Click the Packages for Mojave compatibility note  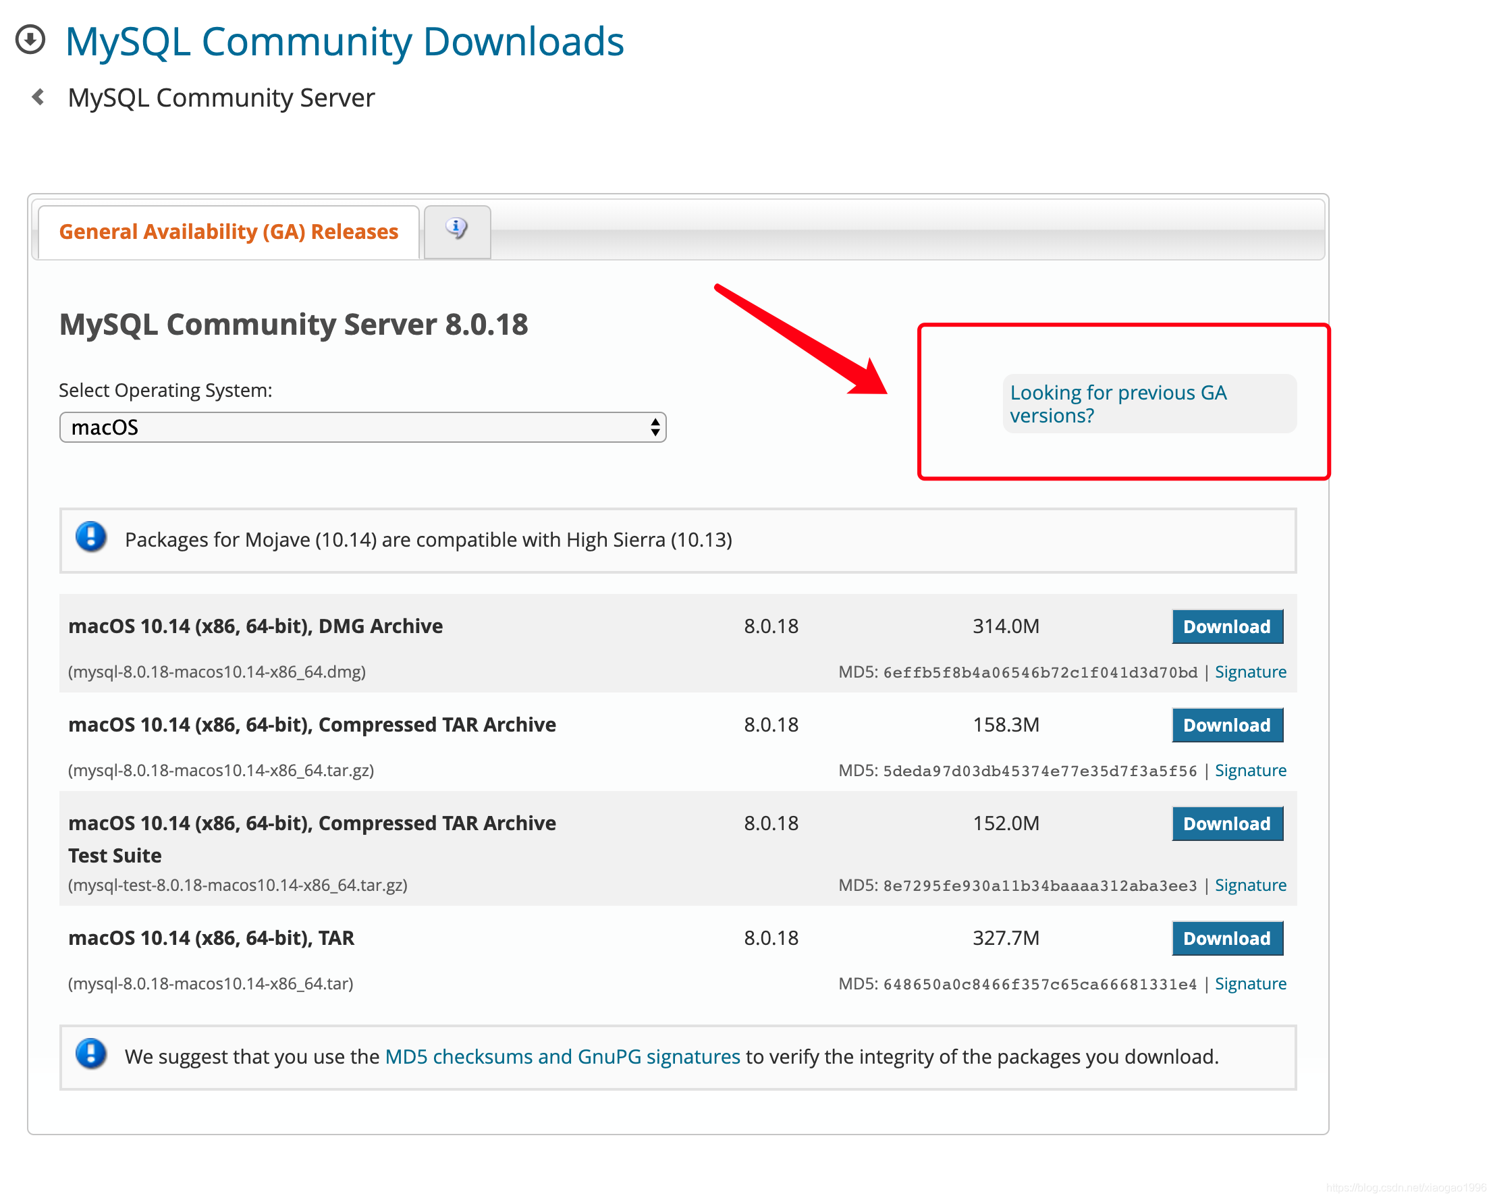point(429,539)
